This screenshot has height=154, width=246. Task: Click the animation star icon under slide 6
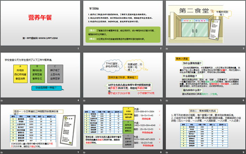(167, 101)
